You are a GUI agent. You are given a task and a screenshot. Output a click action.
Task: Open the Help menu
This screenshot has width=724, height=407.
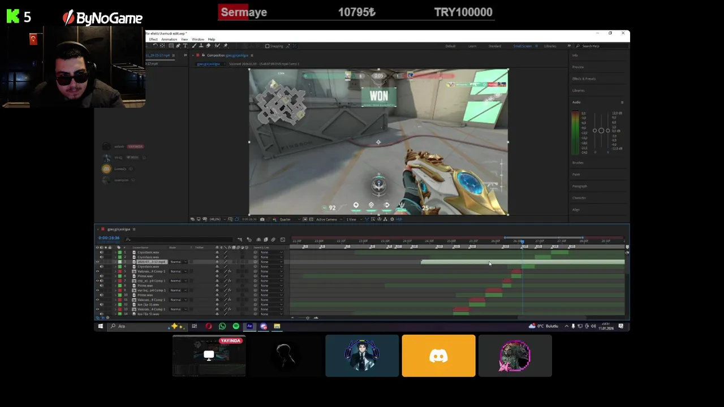pos(212,39)
